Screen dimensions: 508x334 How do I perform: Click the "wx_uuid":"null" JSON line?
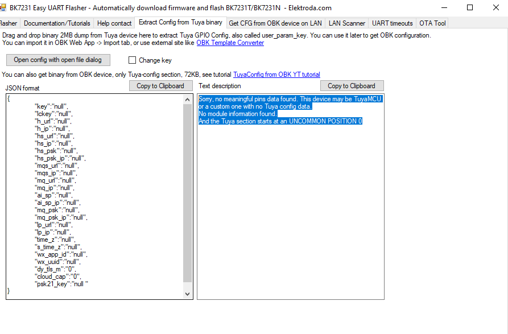(x=57, y=262)
